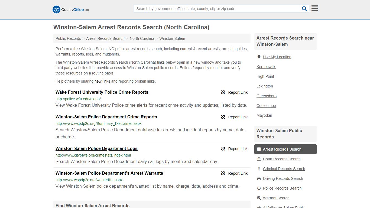Select Mayodan nearby city
The height and width of the screenshot is (208, 370).
point(264,115)
